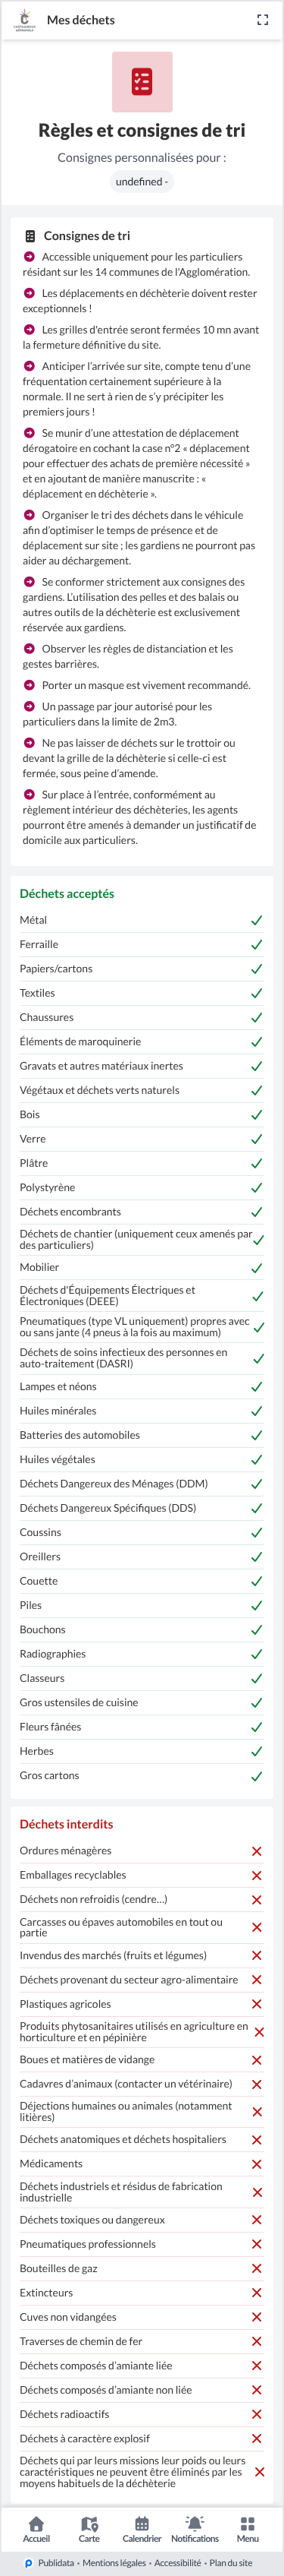Open the Mentions légales link
The width and height of the screenshot is (284, 2576).
pos(114,2563)
